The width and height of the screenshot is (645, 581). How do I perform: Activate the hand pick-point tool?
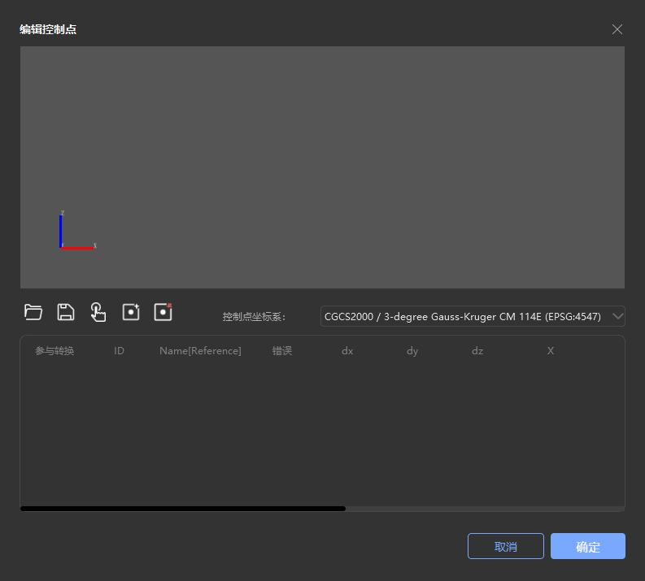pos(98,312)
